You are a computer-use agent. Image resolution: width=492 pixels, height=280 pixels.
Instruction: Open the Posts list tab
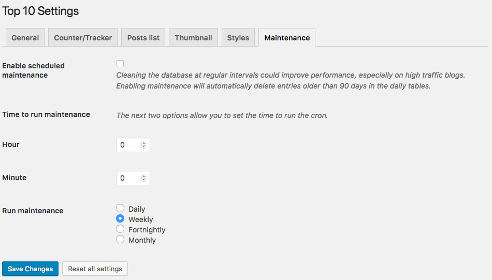[x=143, y=38]
